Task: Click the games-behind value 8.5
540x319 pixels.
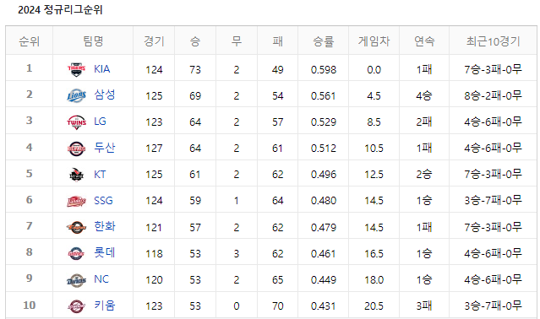Action: pyautogui.click(x=374, y=122)
